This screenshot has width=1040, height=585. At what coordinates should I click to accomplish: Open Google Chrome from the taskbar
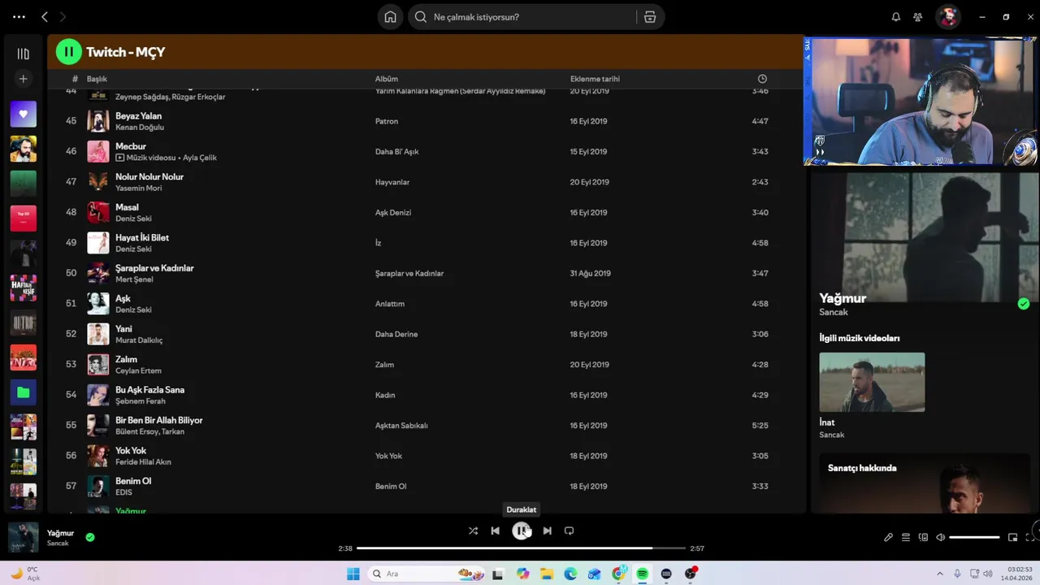point(618,574)
